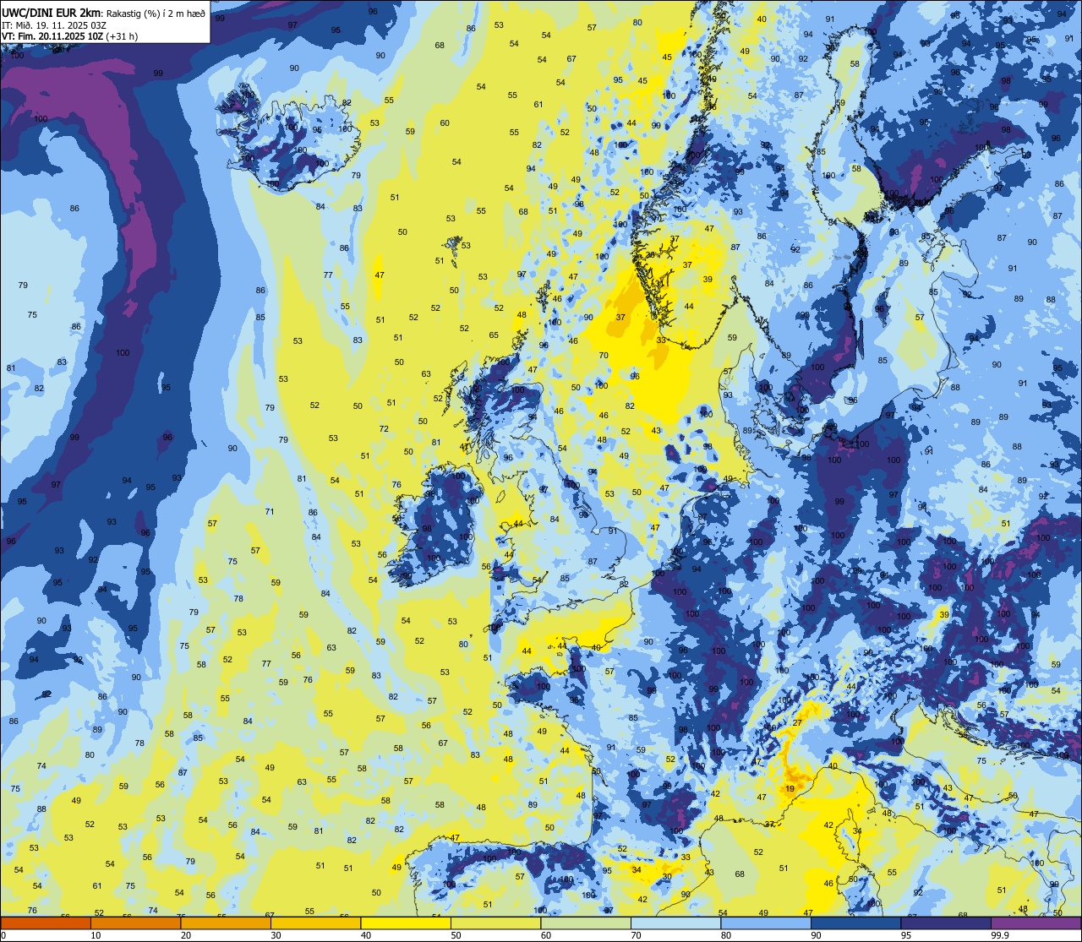1082x942 pixels.
Task: Click the 'VT: Fim. 20.11.2025 10Z (+31 h)' line
Action: pos(69,36)
